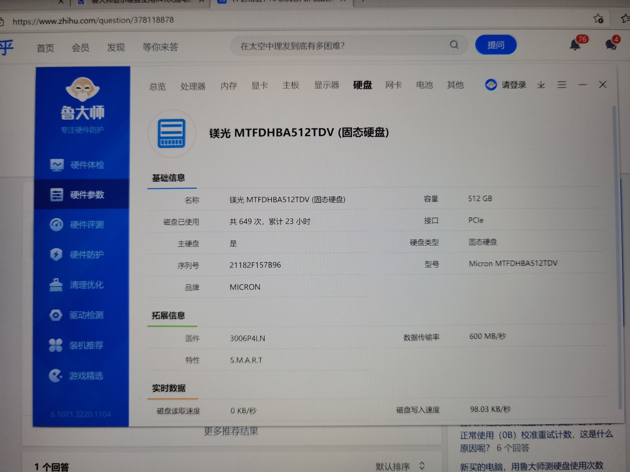The image size is (630, 472).
Task: Click the 鲁大师 mascot logo
Action: click(83, 89)
